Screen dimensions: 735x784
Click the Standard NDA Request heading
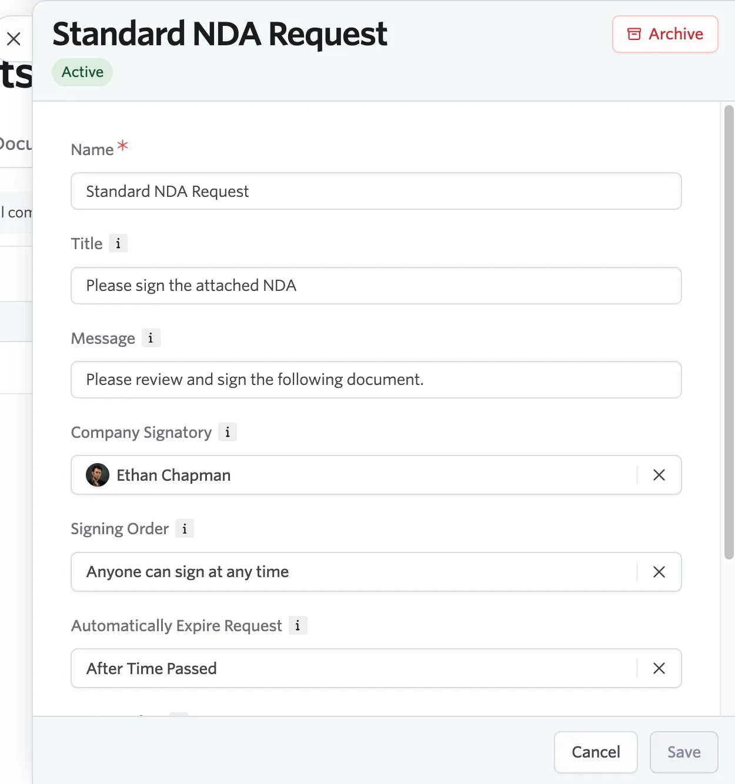point(220,33)
